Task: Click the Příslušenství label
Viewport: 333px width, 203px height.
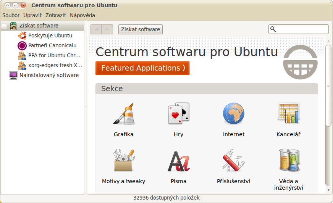Action: click(233, 181)
